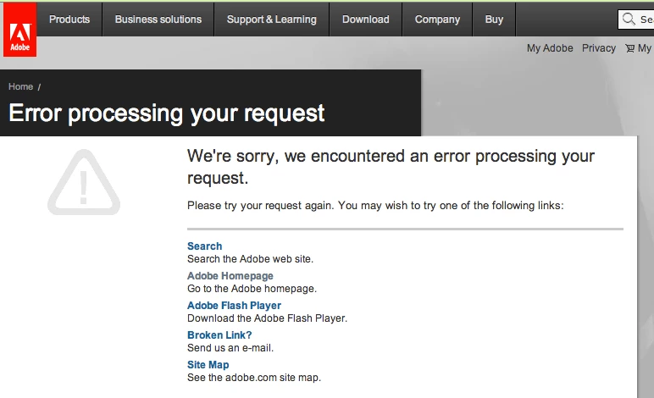Click the 'We're sorry, we encountered' message

tap(391, 167)
